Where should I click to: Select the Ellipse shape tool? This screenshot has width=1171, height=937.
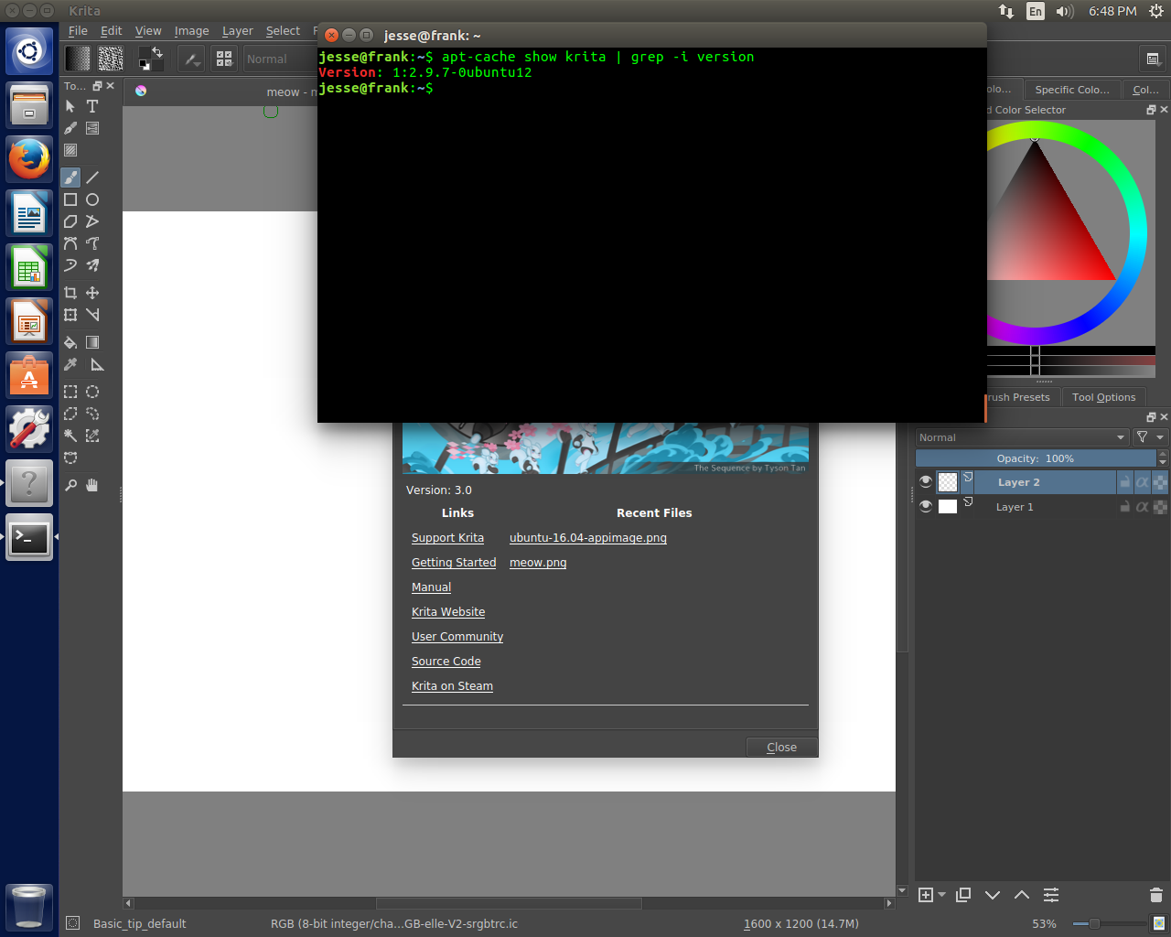click(x=92, y=199)
